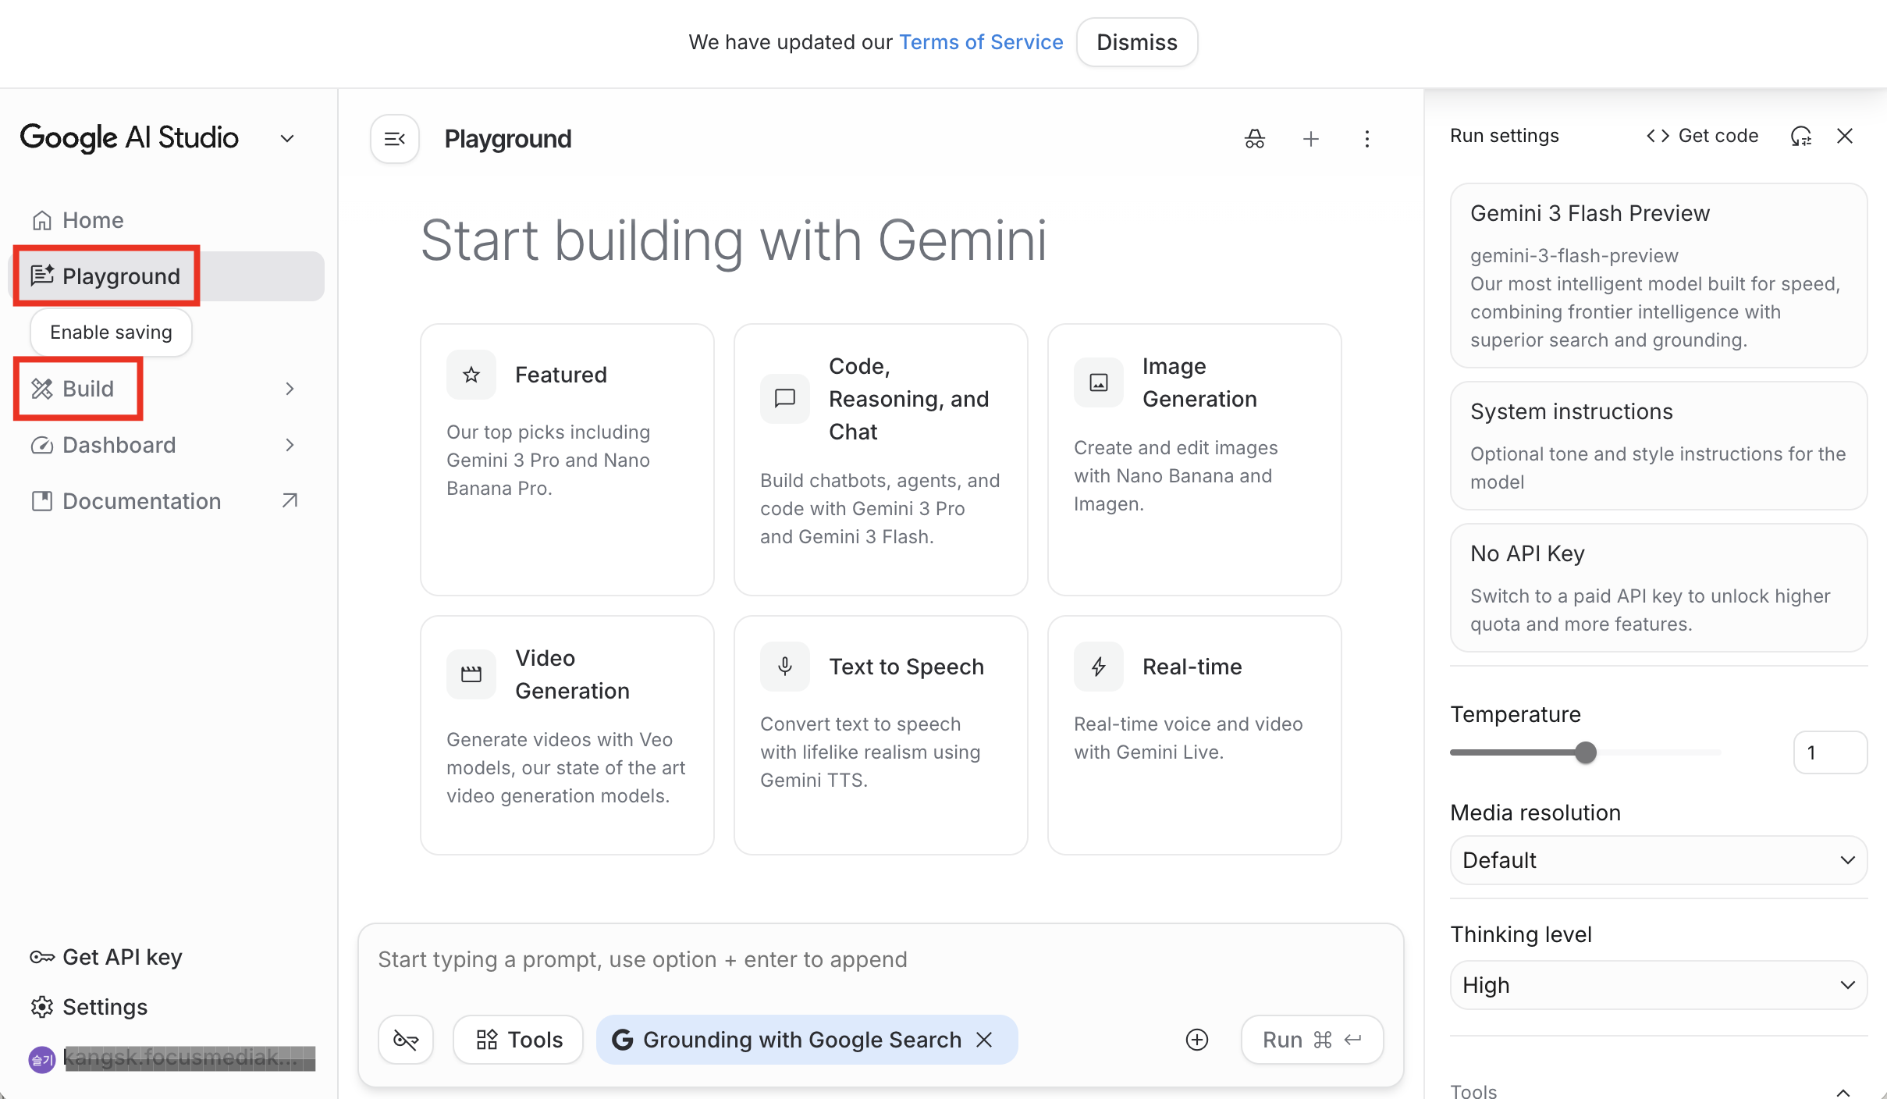Screen dimensions: 1887x1099
Task: Open Dashboard in sidebar
Action: (119, 445)
